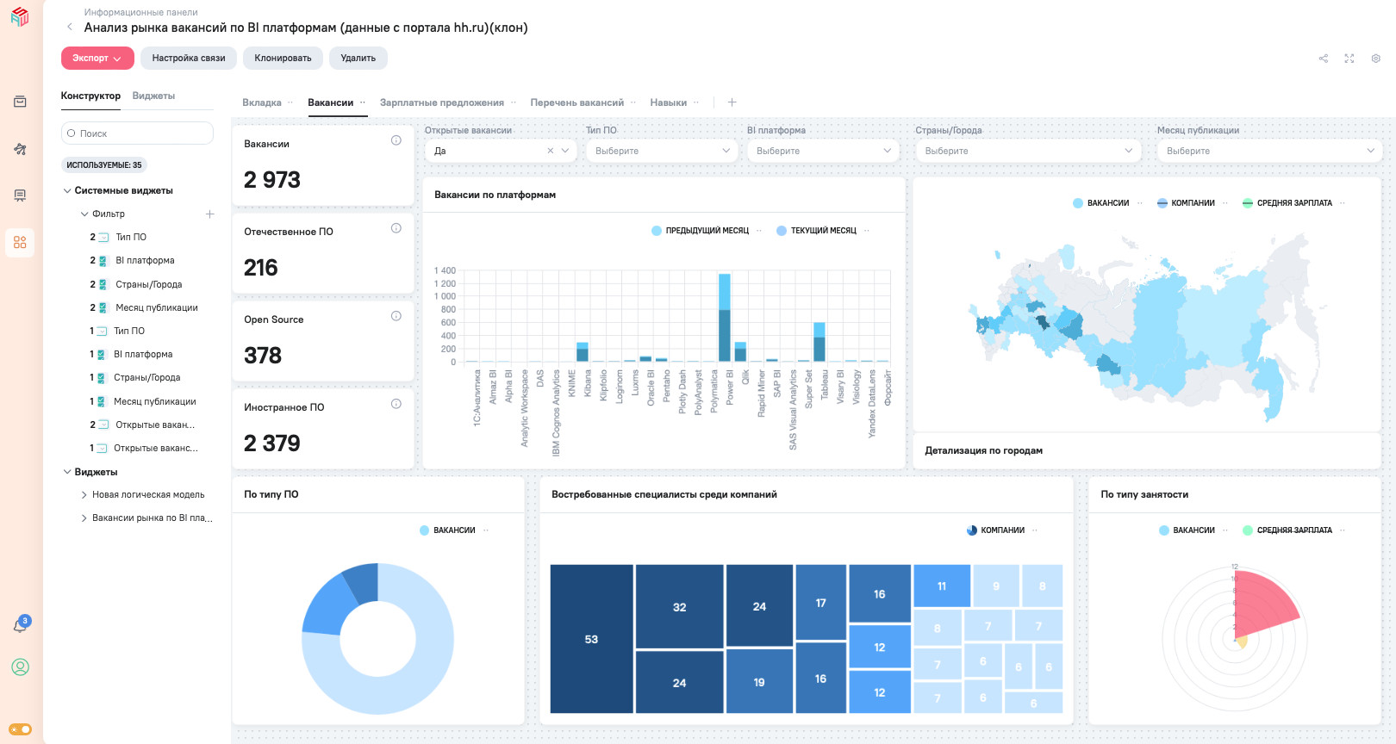Click the ТЕКУЩИЙ МЕСЯЦ legend color dot
The height and width of the screenshot is (744, 1396).
pyautogui.click(x=782, y=231)
